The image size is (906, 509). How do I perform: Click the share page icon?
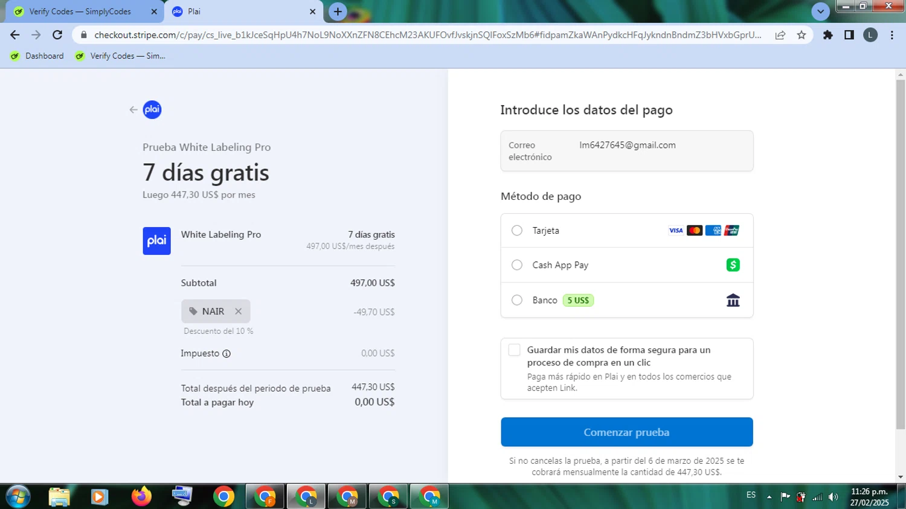pos(780,35)
